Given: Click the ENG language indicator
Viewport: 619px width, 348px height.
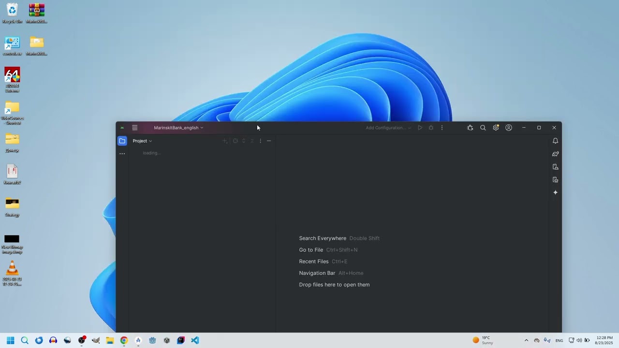Looking at the screenshot, I should click(x=559, y=341).
